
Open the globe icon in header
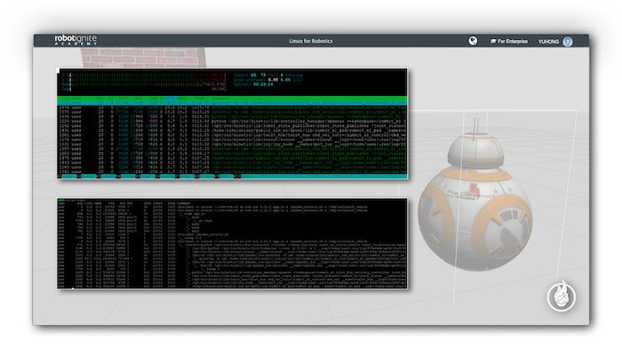point(473,41)
